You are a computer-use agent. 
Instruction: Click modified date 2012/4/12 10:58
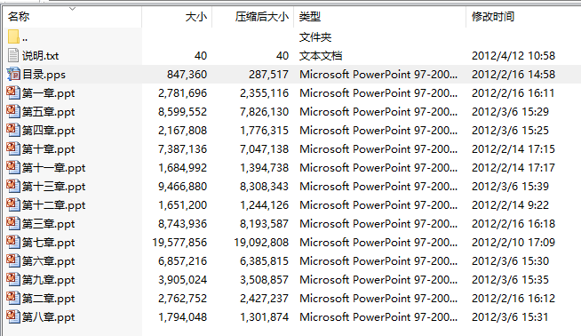[513, 56]
